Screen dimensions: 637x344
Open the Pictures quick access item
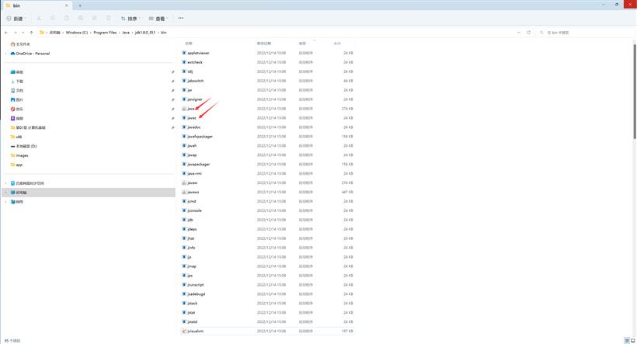(x=17, y=99)
